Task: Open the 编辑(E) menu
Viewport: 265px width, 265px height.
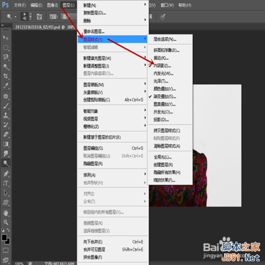Action: [x=36, y=5]
